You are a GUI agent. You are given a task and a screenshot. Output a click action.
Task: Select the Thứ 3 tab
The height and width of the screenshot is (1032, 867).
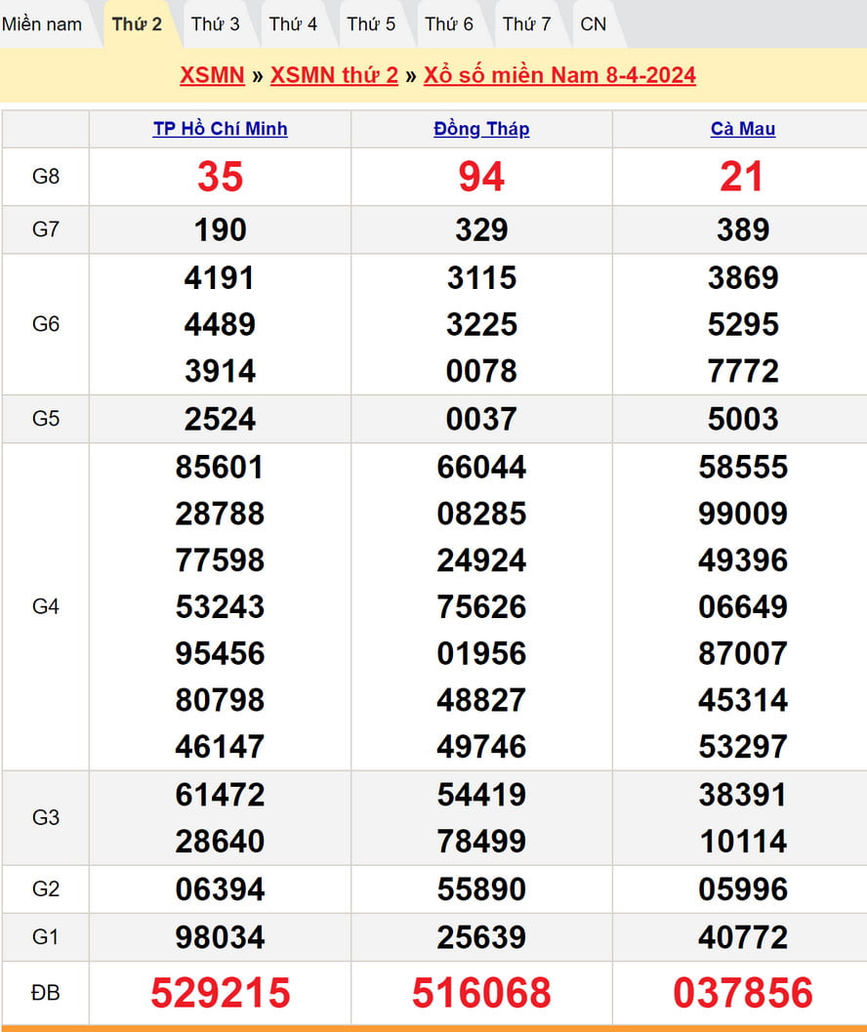215,24
